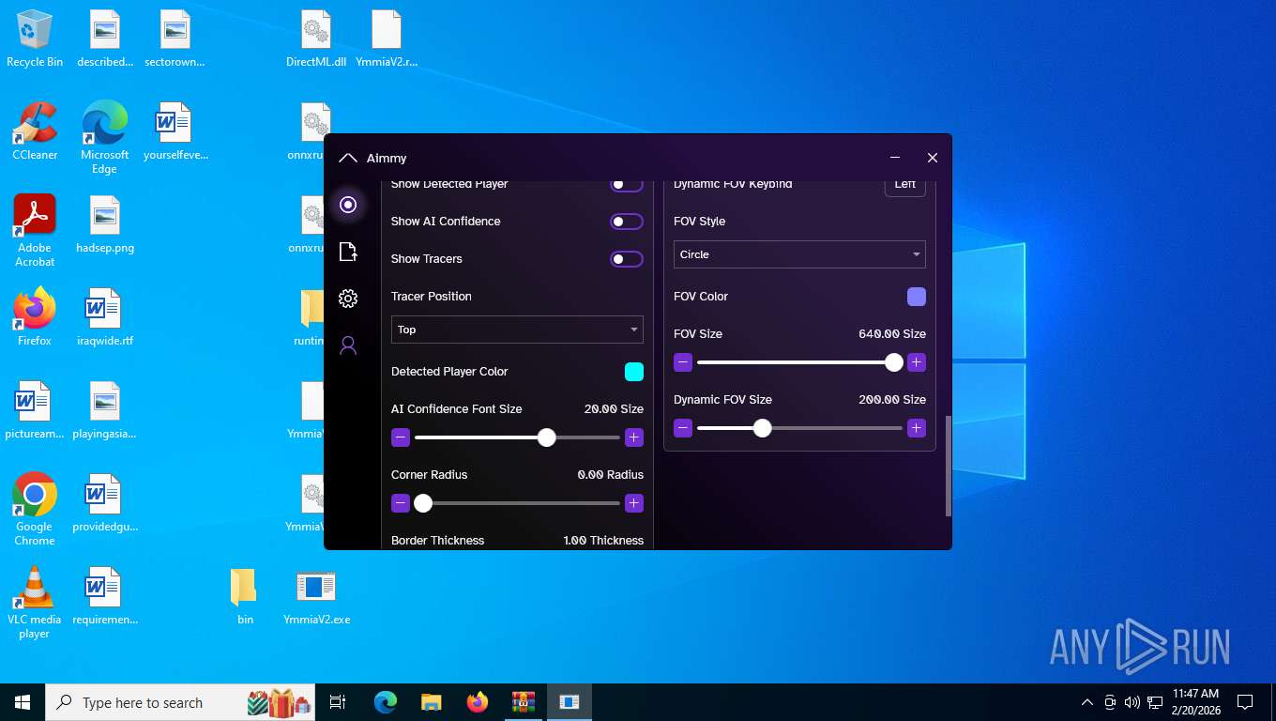Click the Aimmy window vertical scrollbar

pyautogui.click(x=948, y=466)
